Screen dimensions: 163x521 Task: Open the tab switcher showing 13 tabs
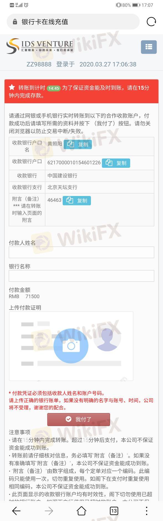[114, 511]
